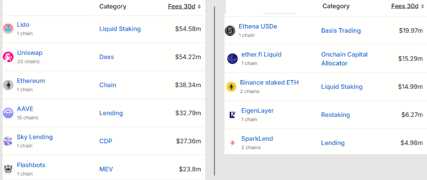Select the Ethereum diamond logo icon

coord(8,85)
